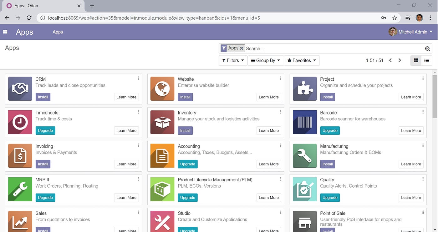Click the 1-51 / 51 pager counter

click(374, 60)
